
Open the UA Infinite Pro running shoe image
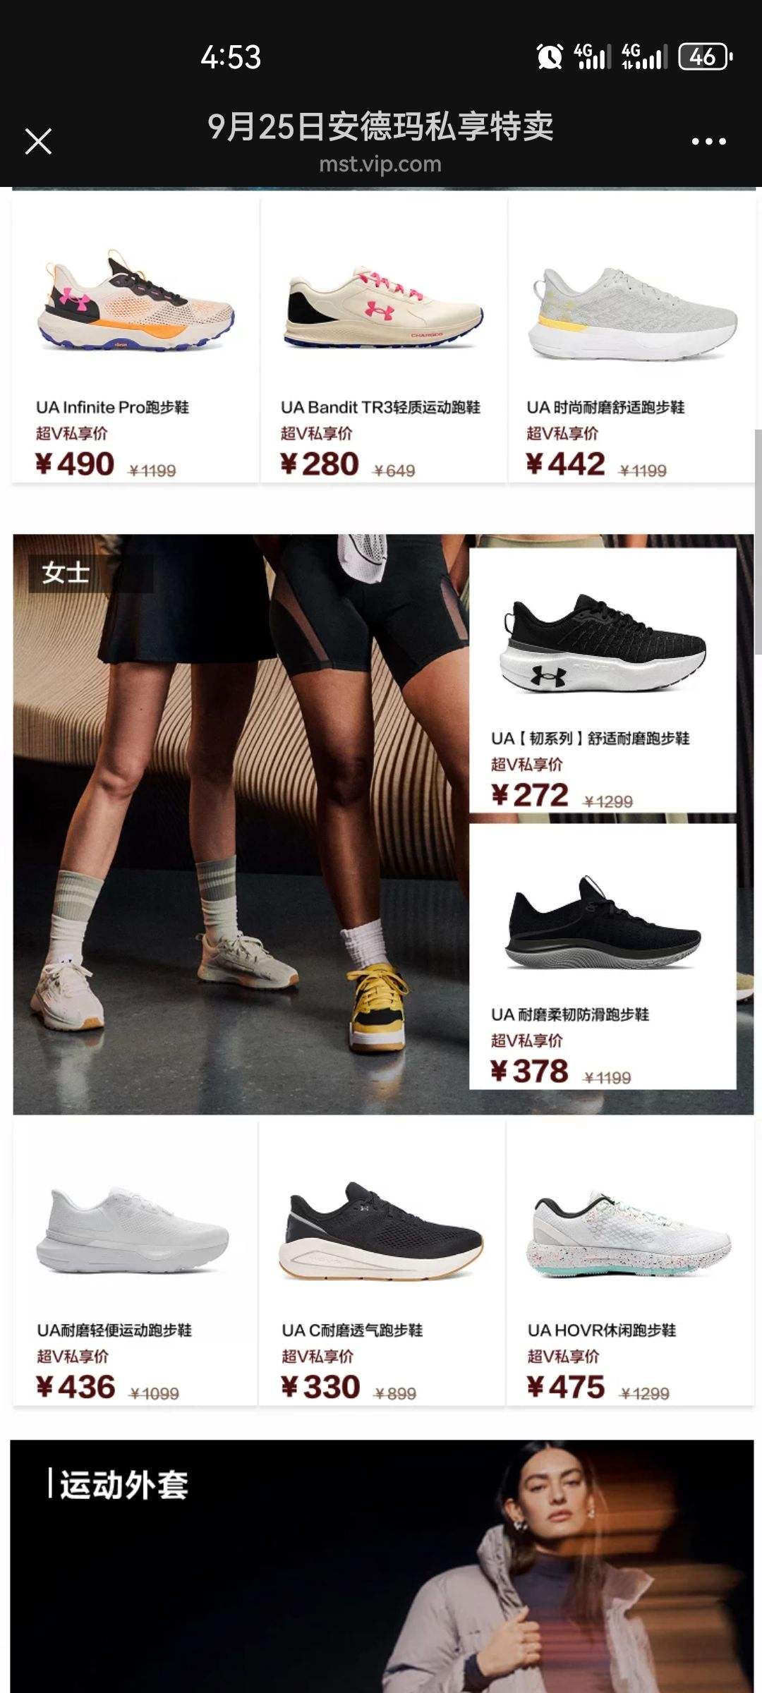tap(135, 302)
